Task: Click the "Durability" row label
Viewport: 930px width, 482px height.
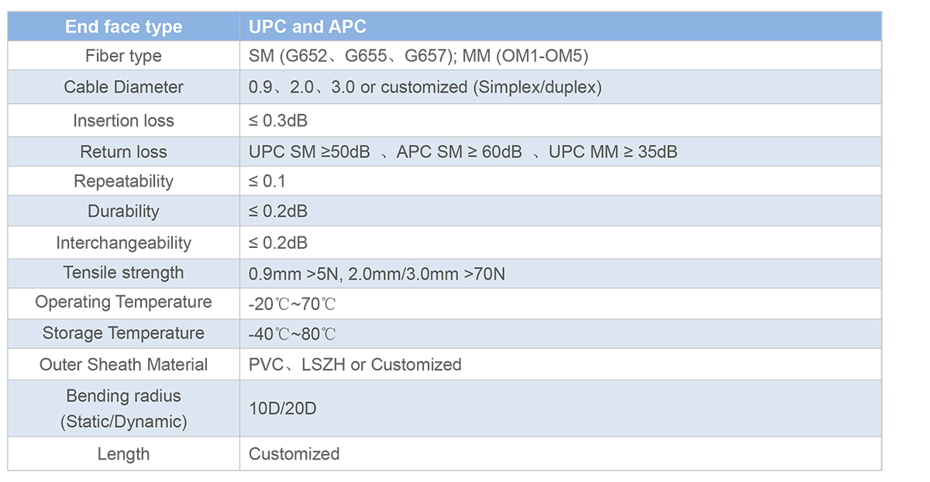Action: [124, 212]
